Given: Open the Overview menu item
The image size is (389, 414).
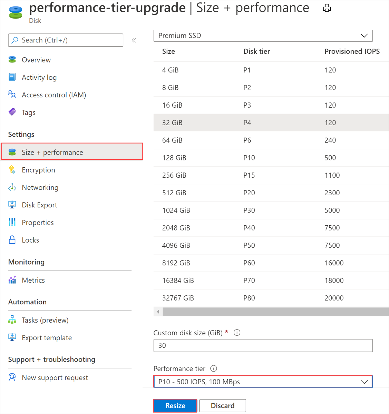Looking at the screenshot, I should [x=36, y=60].
